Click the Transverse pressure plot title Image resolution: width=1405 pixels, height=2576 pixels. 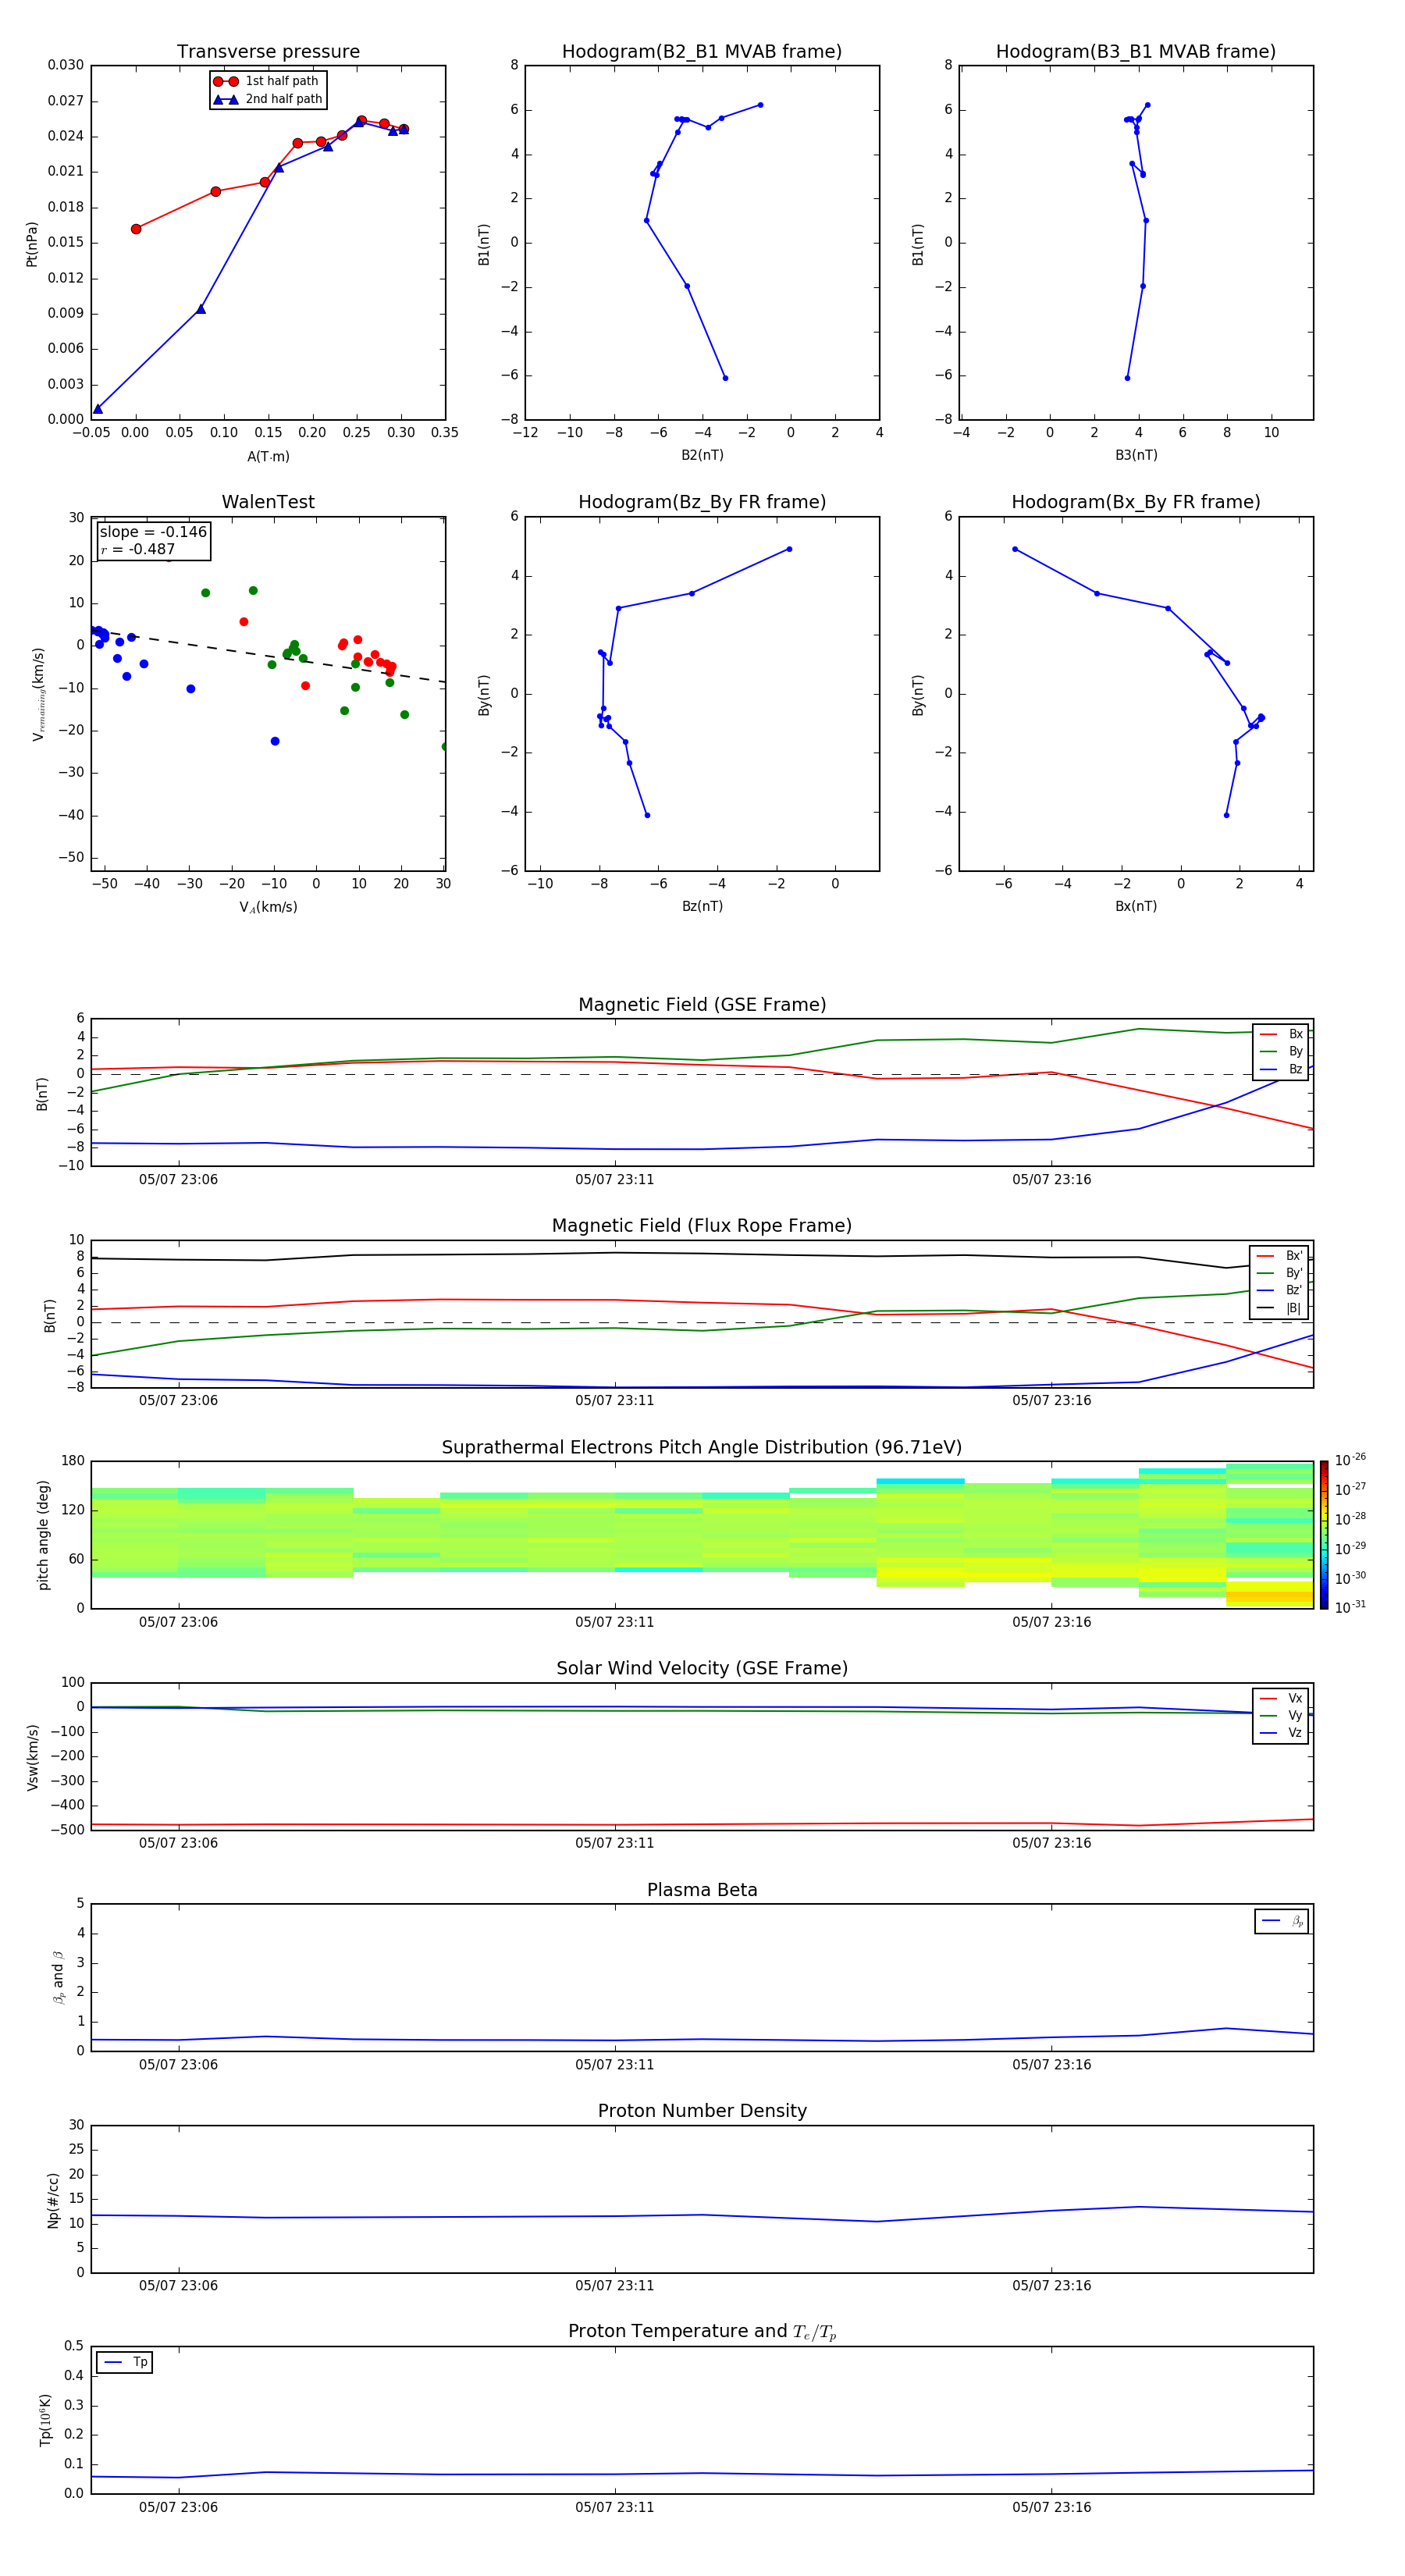pos(268,52)
